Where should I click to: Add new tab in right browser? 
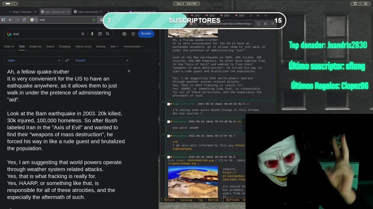258,16
